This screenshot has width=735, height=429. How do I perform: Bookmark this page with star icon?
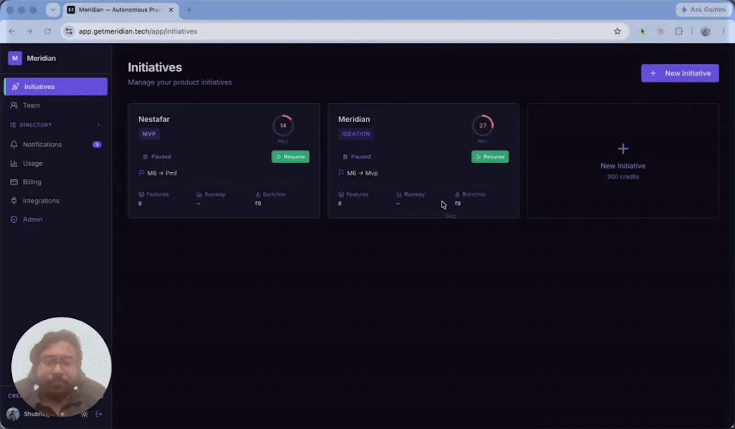click(617, 31)
